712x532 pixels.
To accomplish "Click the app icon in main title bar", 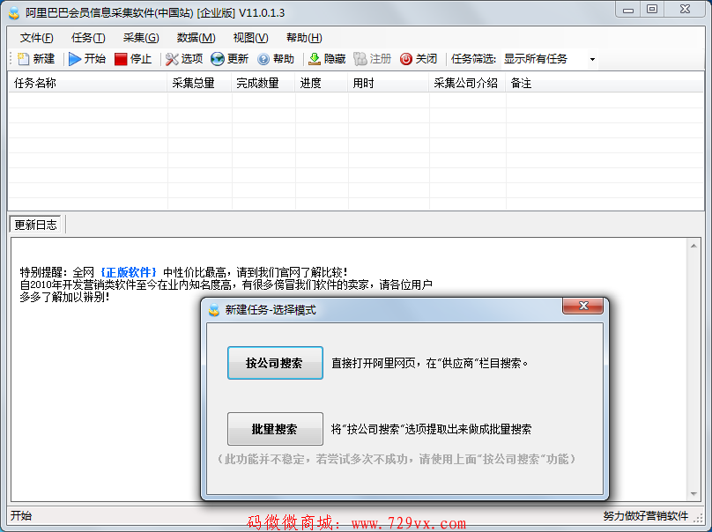I will coord(14,12).
